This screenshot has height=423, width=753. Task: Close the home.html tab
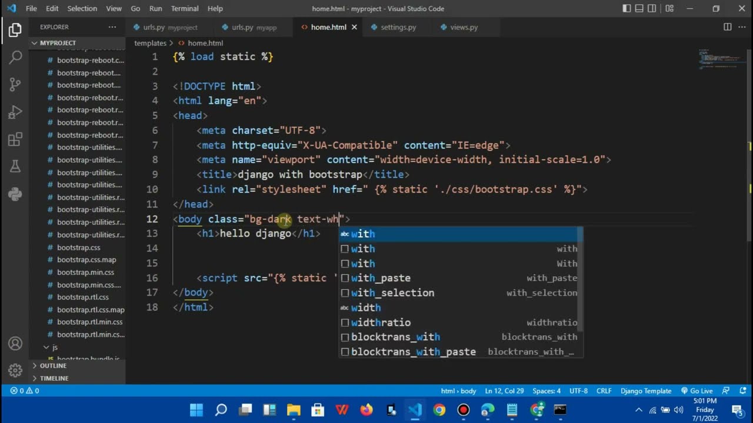tap(354, 27)
